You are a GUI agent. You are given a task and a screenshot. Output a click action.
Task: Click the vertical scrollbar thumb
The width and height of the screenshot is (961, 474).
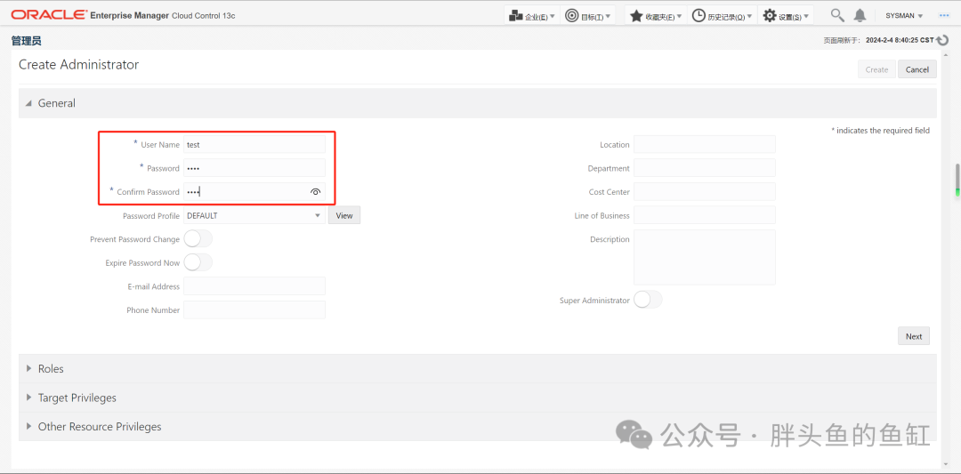click(957, 181)
